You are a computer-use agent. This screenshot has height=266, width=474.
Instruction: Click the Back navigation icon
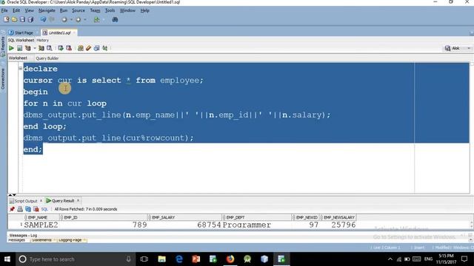[64, 20]
